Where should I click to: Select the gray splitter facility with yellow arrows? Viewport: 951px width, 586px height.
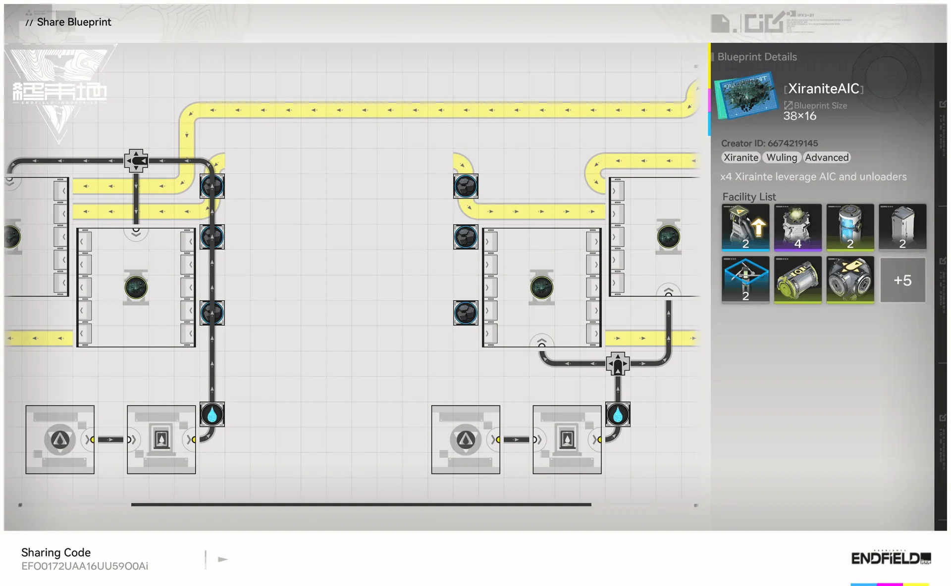pos(850,280)
